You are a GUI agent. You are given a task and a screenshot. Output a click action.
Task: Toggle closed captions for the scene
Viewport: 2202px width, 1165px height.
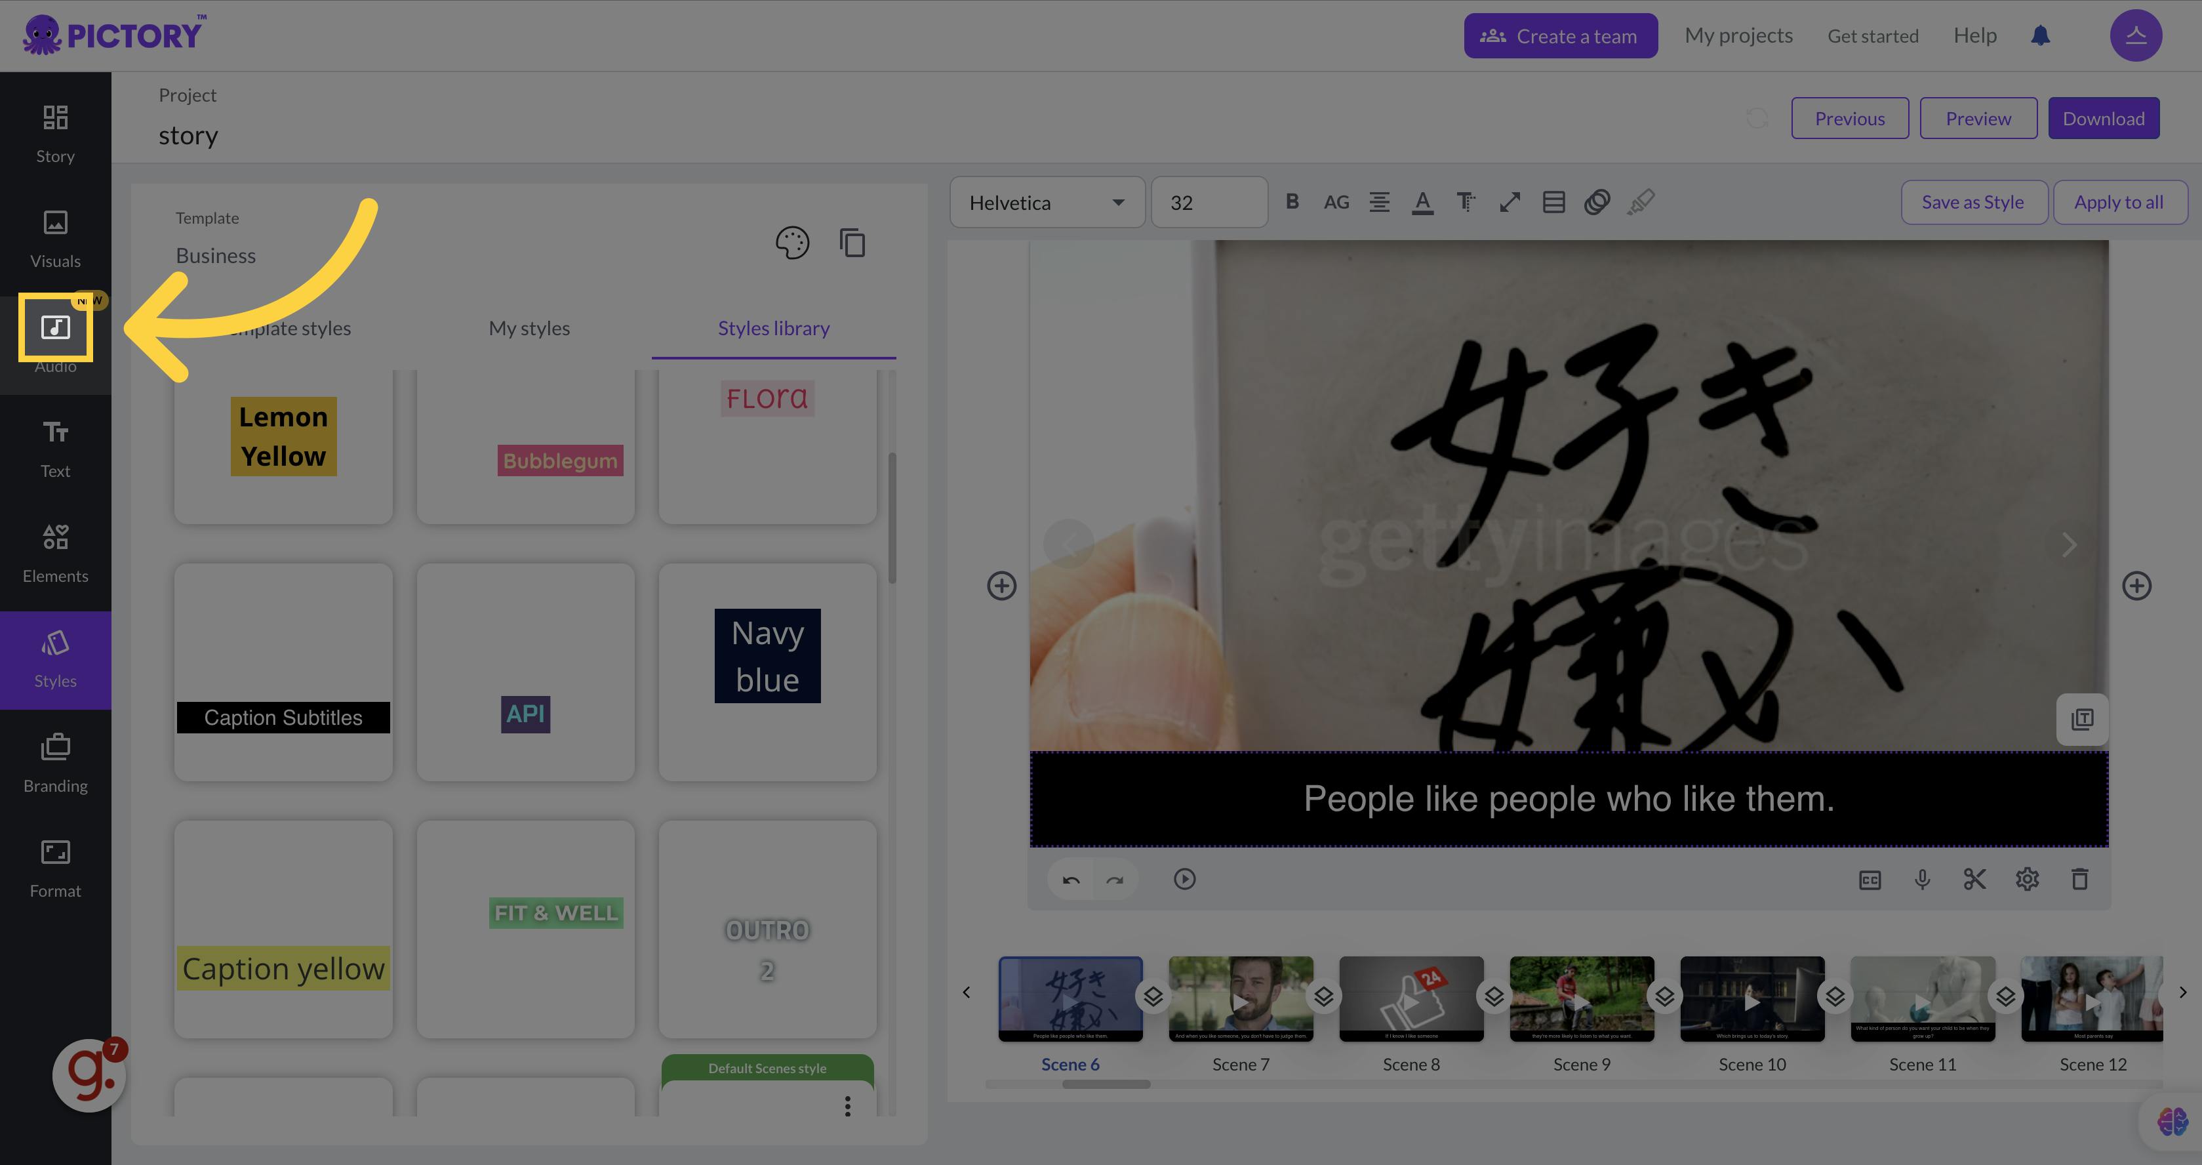click(x=1870, y=879)
